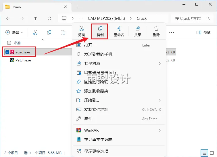The width and height of the screenshot is (217, 157).
Task: Choose 发送到我的手机 from the context menu
Action: click(x=119, y=54)
